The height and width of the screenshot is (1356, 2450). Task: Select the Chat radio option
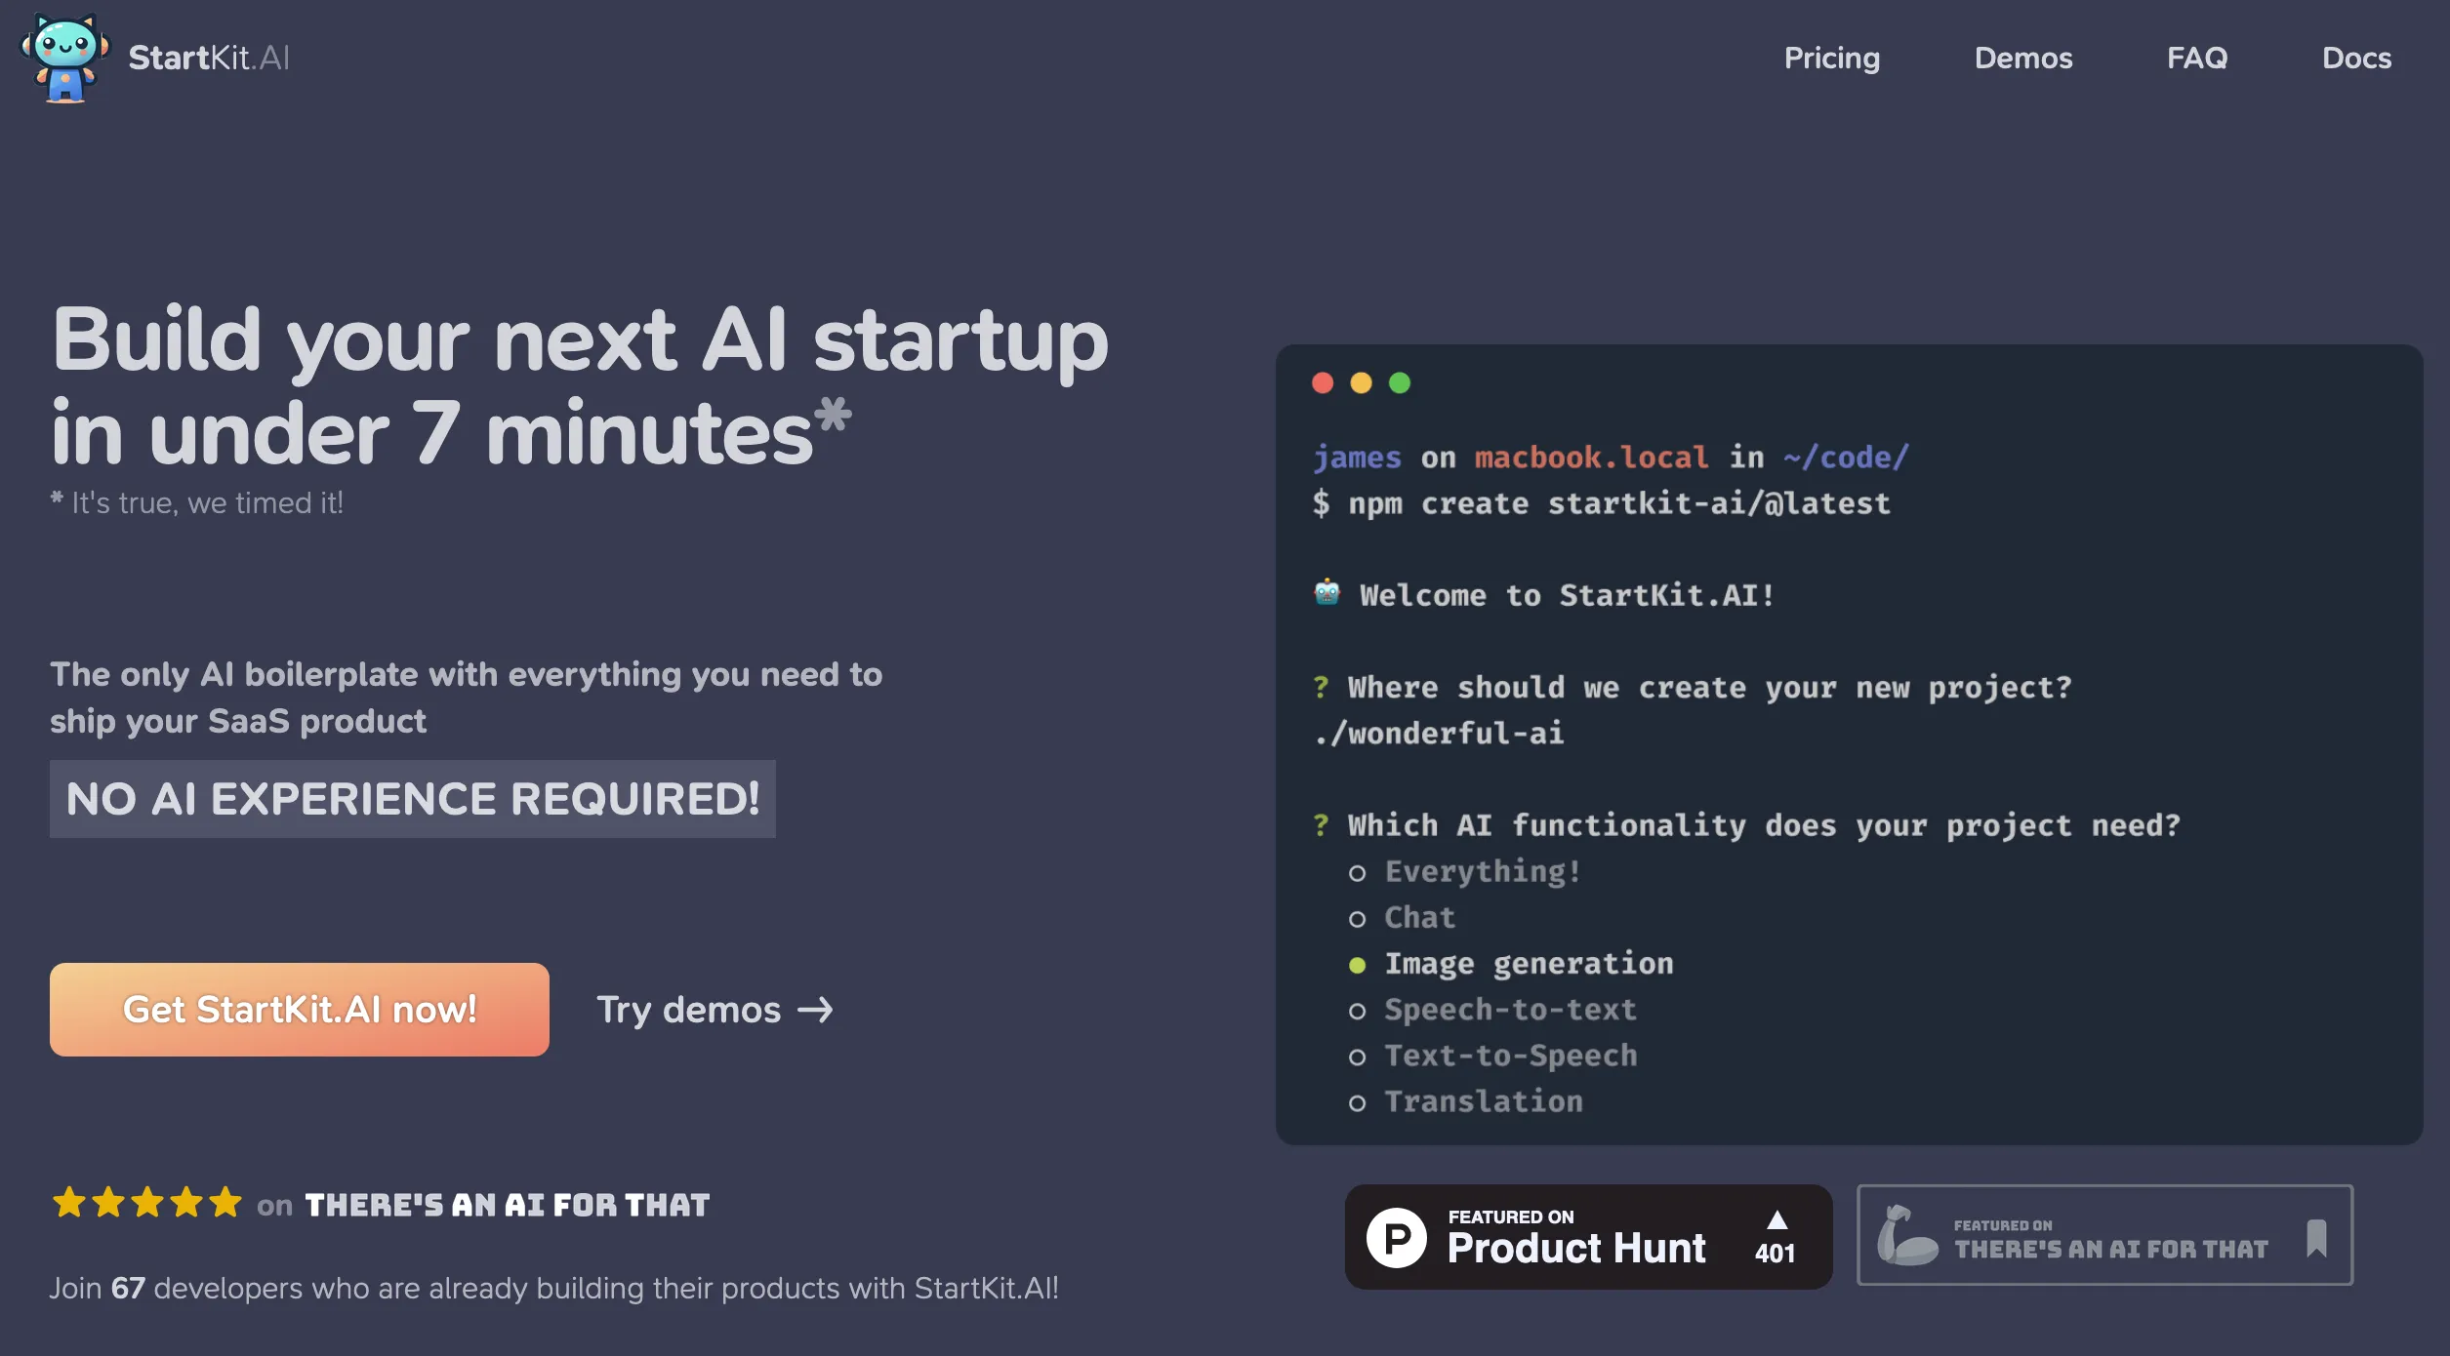[x=1357, y=919]
